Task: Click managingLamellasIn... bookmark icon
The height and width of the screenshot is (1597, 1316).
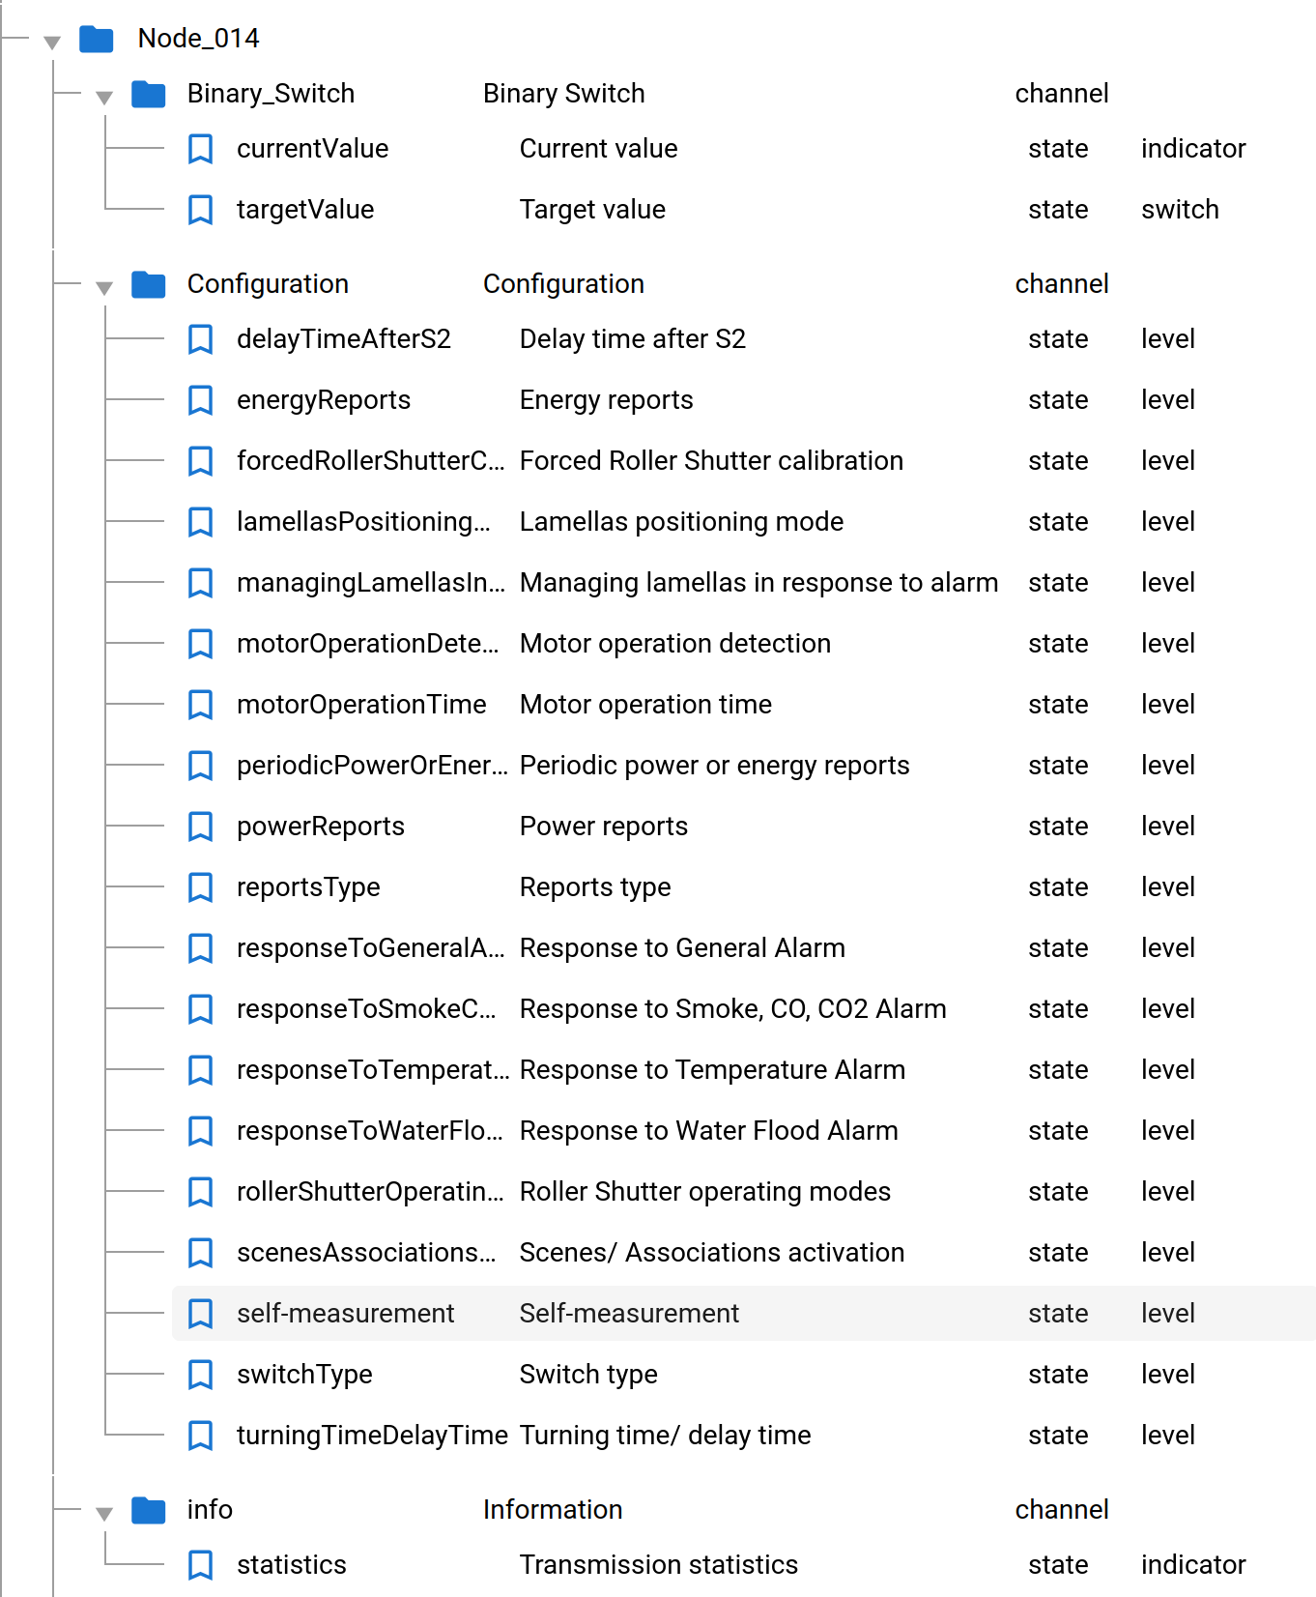Action: 200,583
